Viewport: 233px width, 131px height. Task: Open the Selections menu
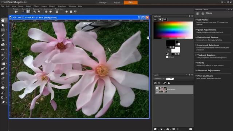[62, 6]
